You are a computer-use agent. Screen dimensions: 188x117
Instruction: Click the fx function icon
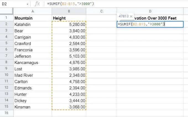[37, 4]
